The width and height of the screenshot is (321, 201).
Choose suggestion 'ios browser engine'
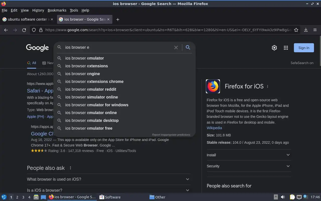pos(125,74)
